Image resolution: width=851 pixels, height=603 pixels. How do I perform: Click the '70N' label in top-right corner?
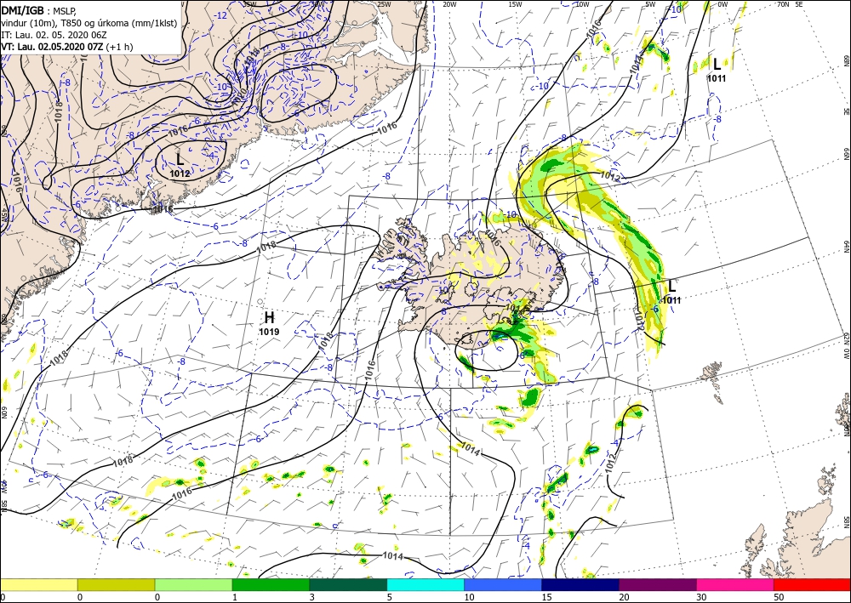pyautogui.click(x=783, y=4)
